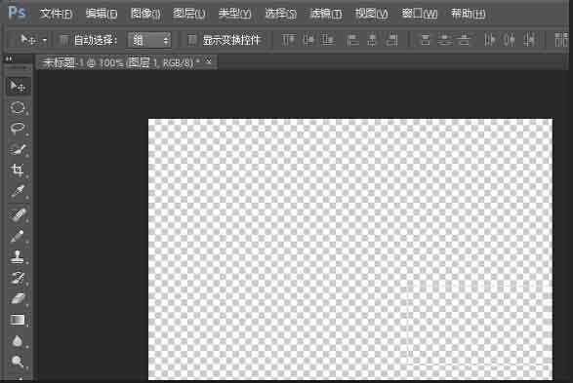Open the 窗口(W) menu
573x383 pixels.
tap(419, 14)
